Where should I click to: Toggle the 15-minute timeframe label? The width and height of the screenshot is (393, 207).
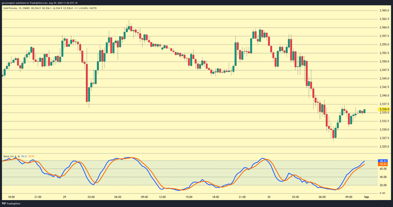[19, 8]
